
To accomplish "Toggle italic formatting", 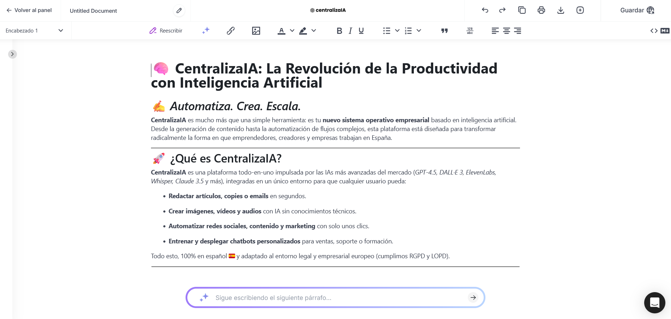I will pyautogui.click(x=350, y=31).
